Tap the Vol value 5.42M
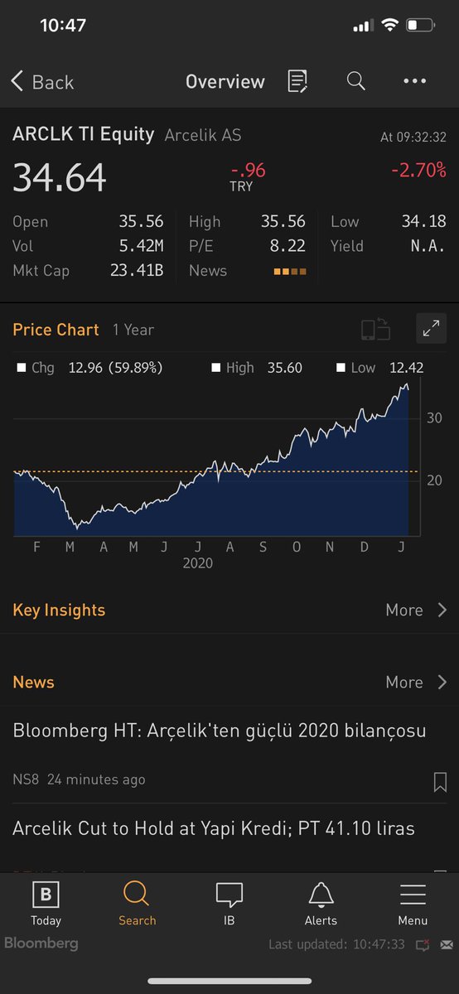The width and height of the screenshot is (459, 994). 140,246
